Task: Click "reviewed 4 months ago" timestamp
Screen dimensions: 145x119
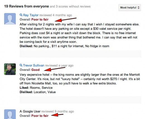Action: pyautogui.click(x=56, y=15)
